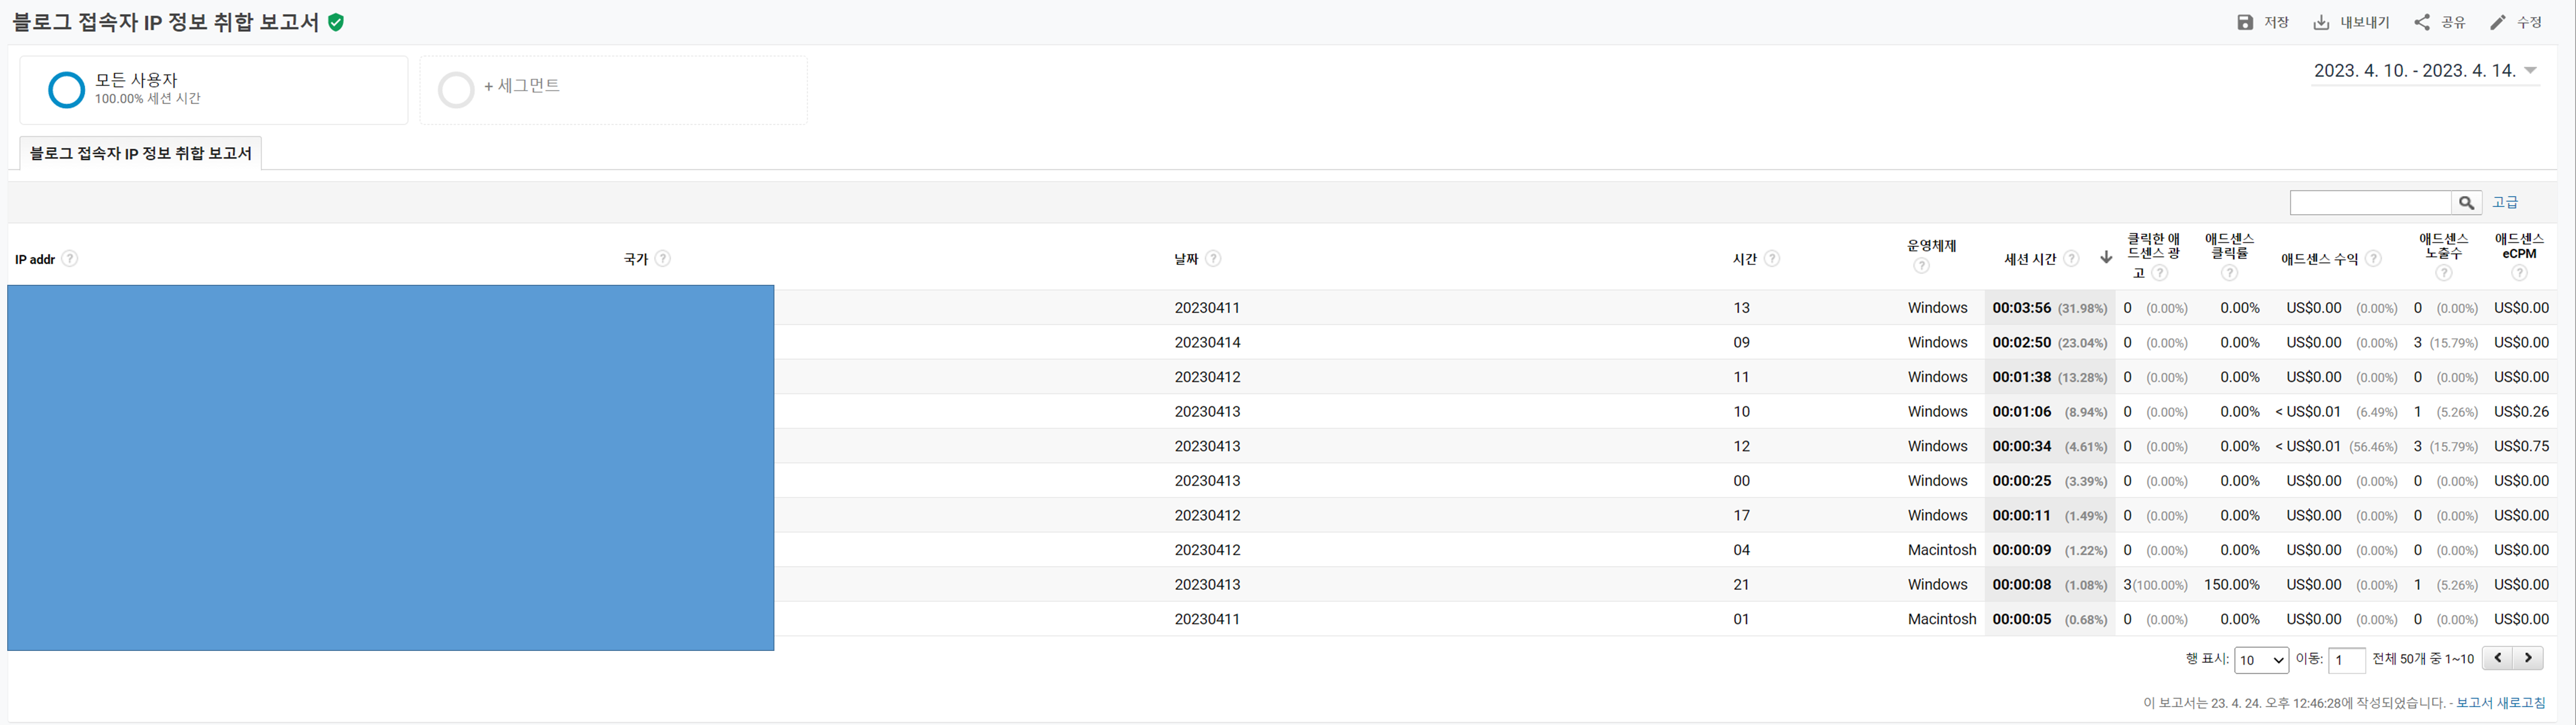
Task: Click the Edit (수정) pencil icon
Action: pyautogui.click(x=2497, y=22)
